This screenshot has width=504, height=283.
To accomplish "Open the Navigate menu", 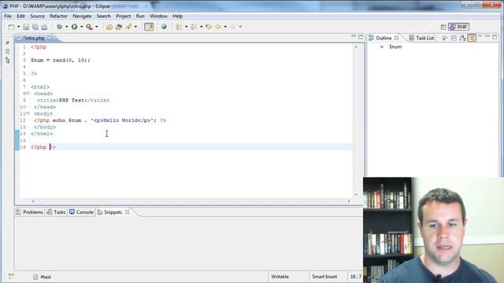I will [x=82, y=16].
